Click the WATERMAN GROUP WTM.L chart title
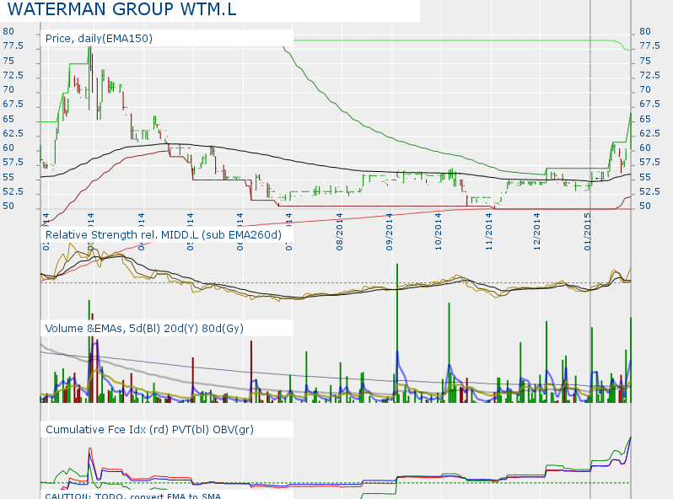 point(122,9)
